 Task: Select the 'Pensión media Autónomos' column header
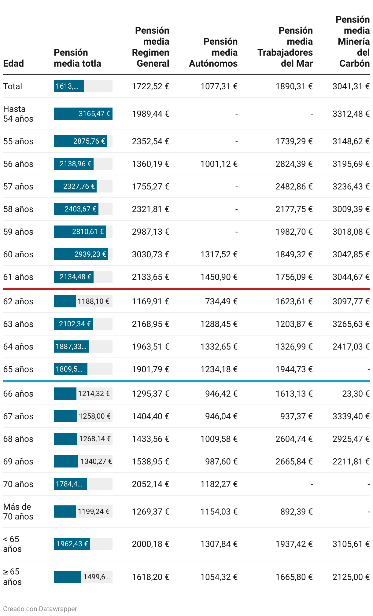(x=213, y=52)
